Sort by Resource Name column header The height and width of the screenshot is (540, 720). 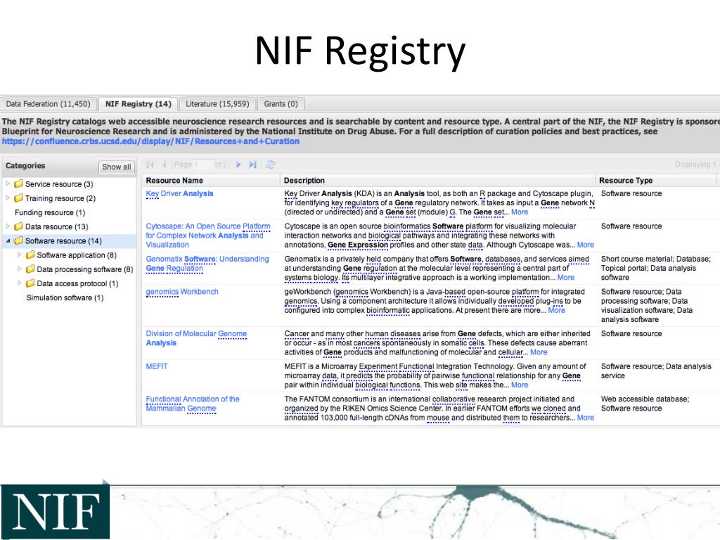tap(210, 181)
